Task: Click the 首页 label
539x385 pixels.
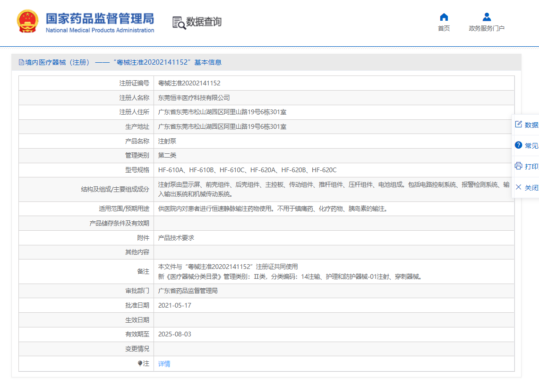Action: pyautogui.click(x=444, y=28)
